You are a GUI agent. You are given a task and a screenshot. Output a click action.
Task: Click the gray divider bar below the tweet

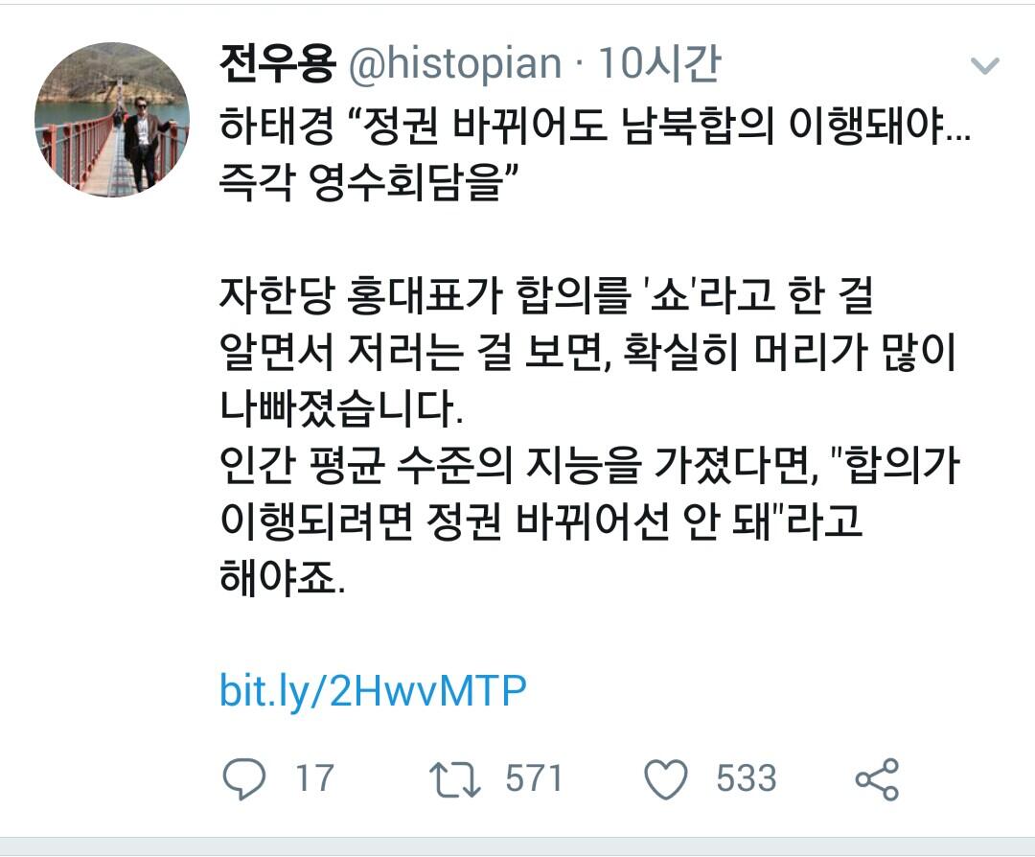(517, 845)
